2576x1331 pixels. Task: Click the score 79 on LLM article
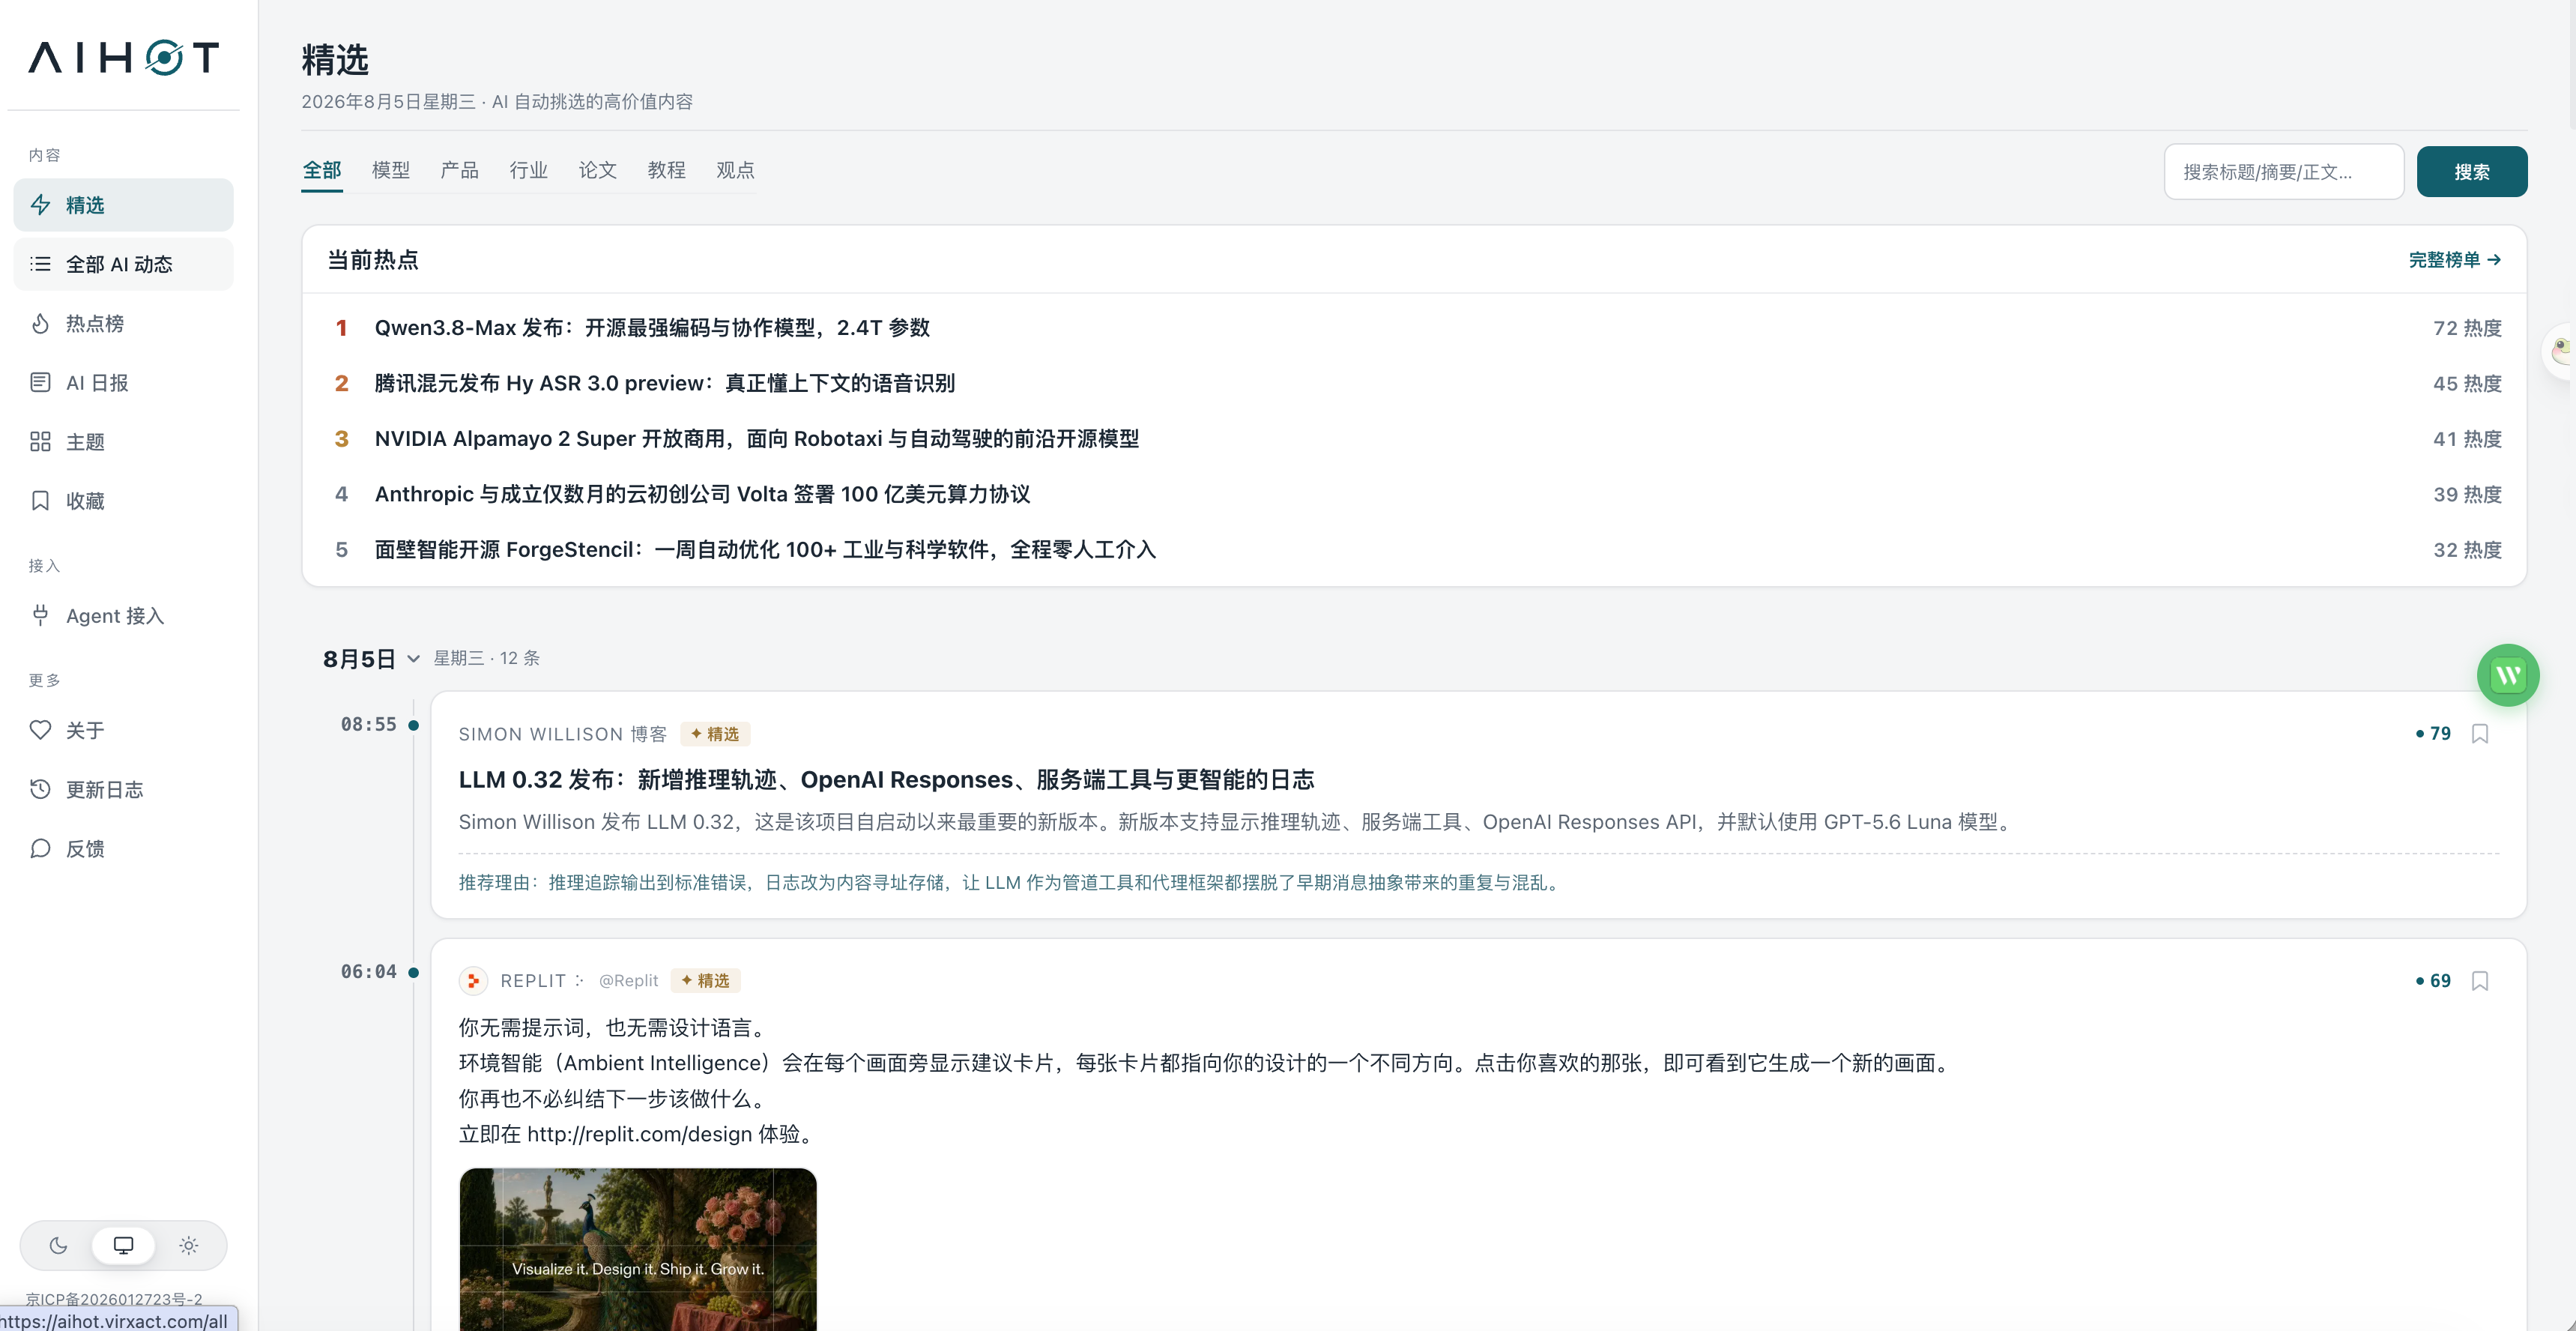[2433, 734]
